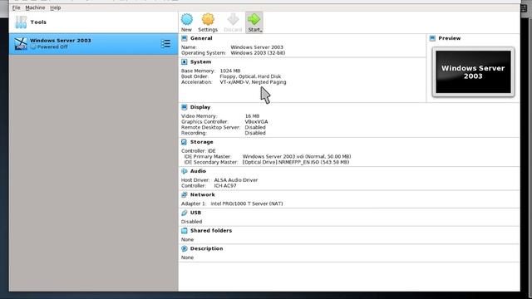The image size is (532, 299).
Task: Click the Windows Server 2003.vdi primary master entry
Action: point(297,157)
